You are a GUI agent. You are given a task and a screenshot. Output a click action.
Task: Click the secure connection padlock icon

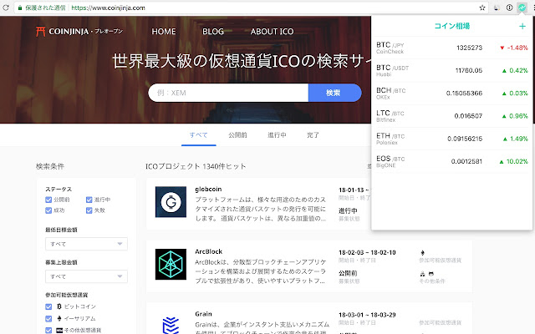pyautogui.click(x=20, y=8)
